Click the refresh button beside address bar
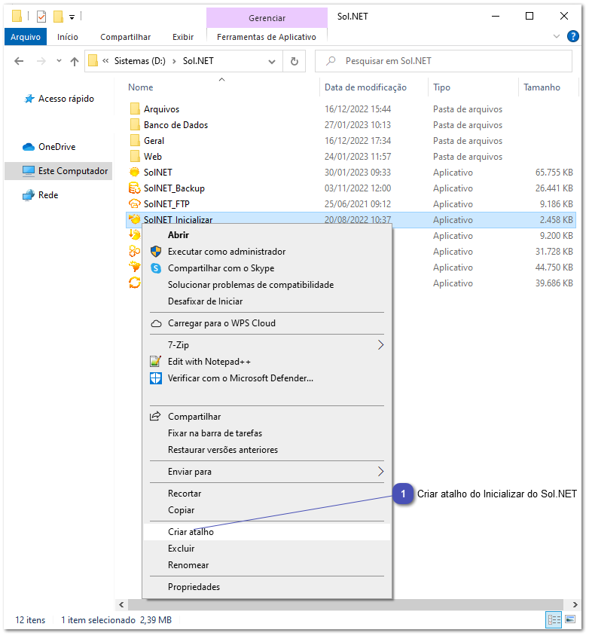Screen dimensions: 589x636 point(294,61)
